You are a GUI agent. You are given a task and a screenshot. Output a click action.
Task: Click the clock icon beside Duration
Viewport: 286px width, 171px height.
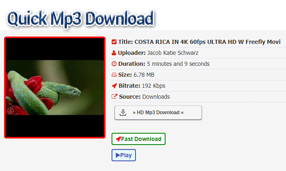click(x=114, y=64)
